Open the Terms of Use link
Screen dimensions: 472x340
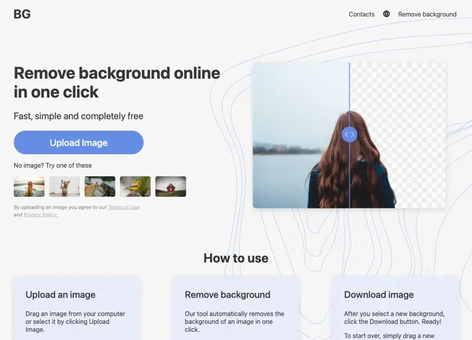pos(124,207)
